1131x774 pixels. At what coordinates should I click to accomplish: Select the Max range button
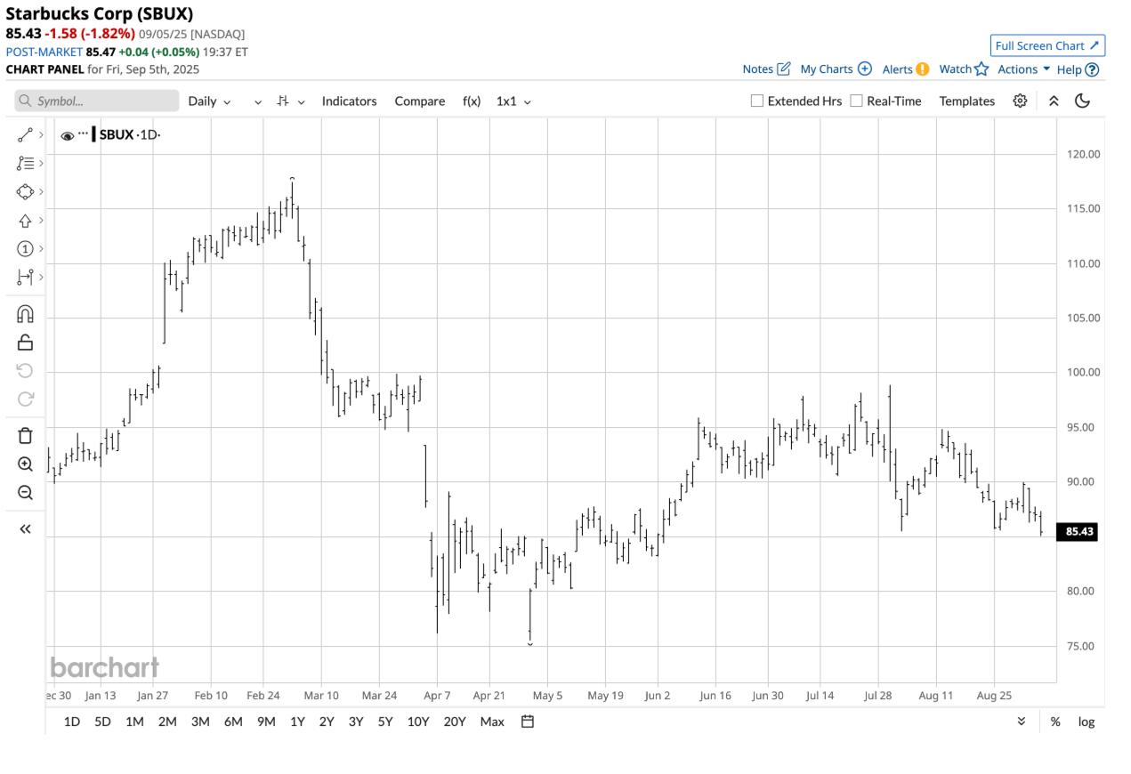click(492, 722)
